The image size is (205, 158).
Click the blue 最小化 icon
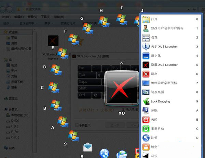click(x=146, y=56)
